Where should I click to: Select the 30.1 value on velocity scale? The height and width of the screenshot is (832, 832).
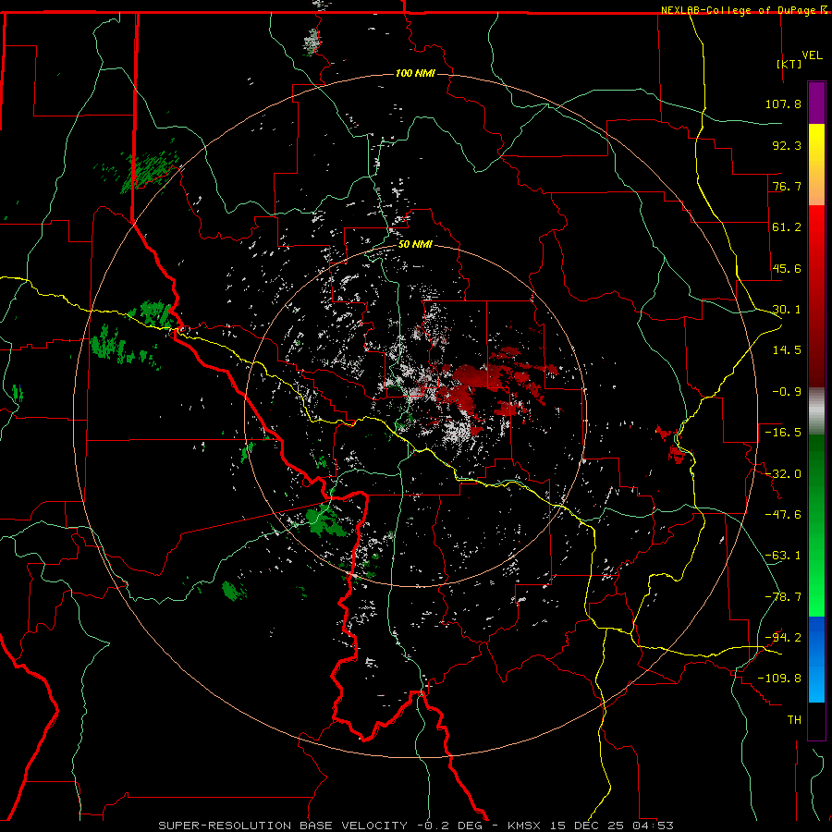(x=787, y=310)
